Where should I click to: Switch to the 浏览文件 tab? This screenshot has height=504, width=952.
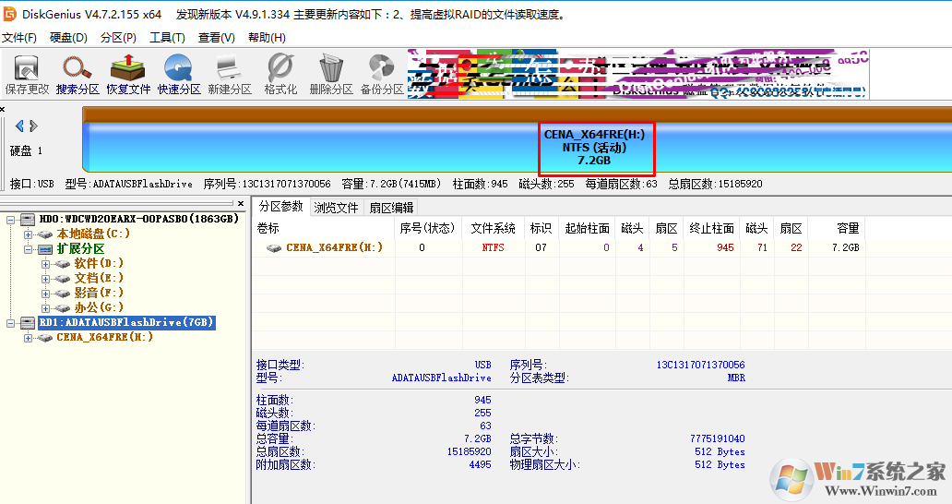[x=336, y=208]
